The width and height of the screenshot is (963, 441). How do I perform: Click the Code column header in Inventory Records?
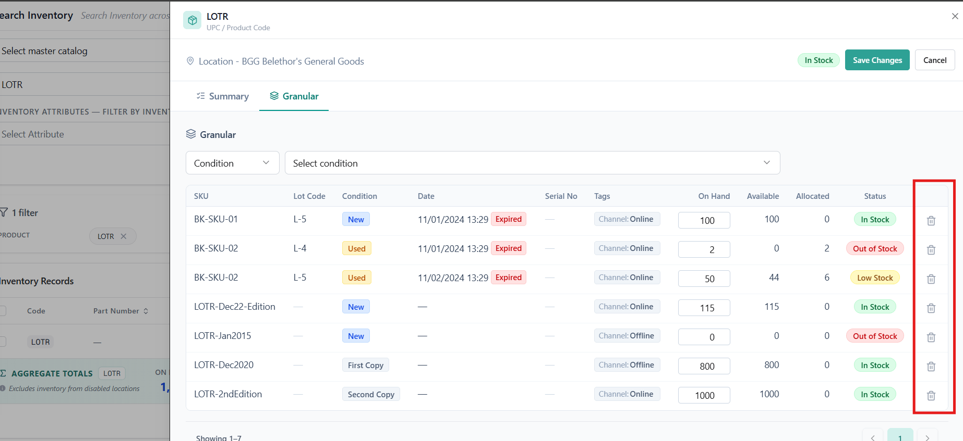click(x=36, y=311)
